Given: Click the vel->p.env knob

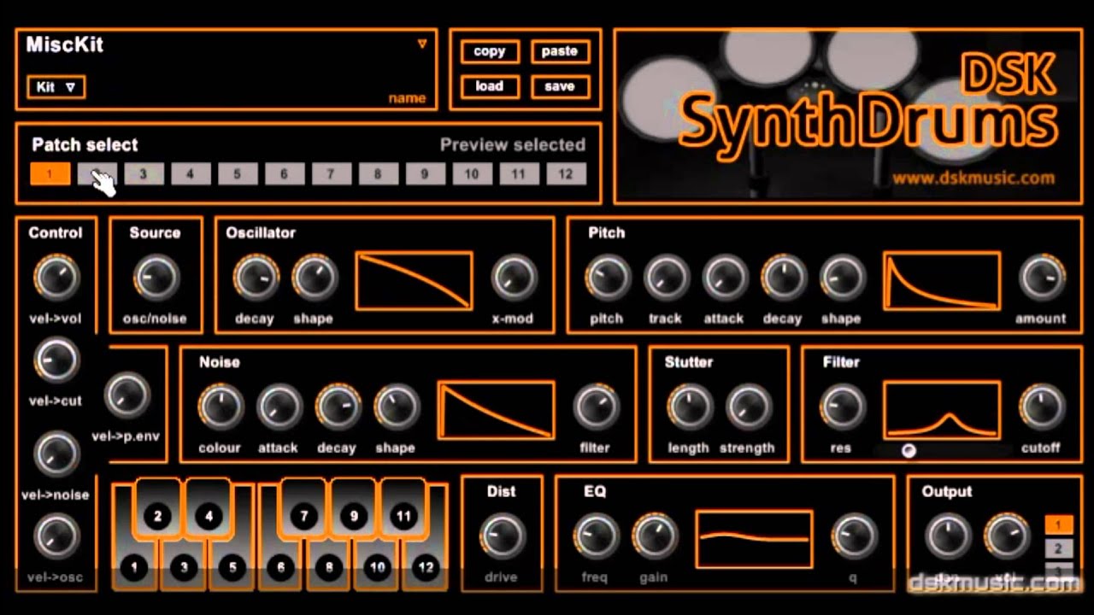Looking at the screenshot, I should pos(126,395).
